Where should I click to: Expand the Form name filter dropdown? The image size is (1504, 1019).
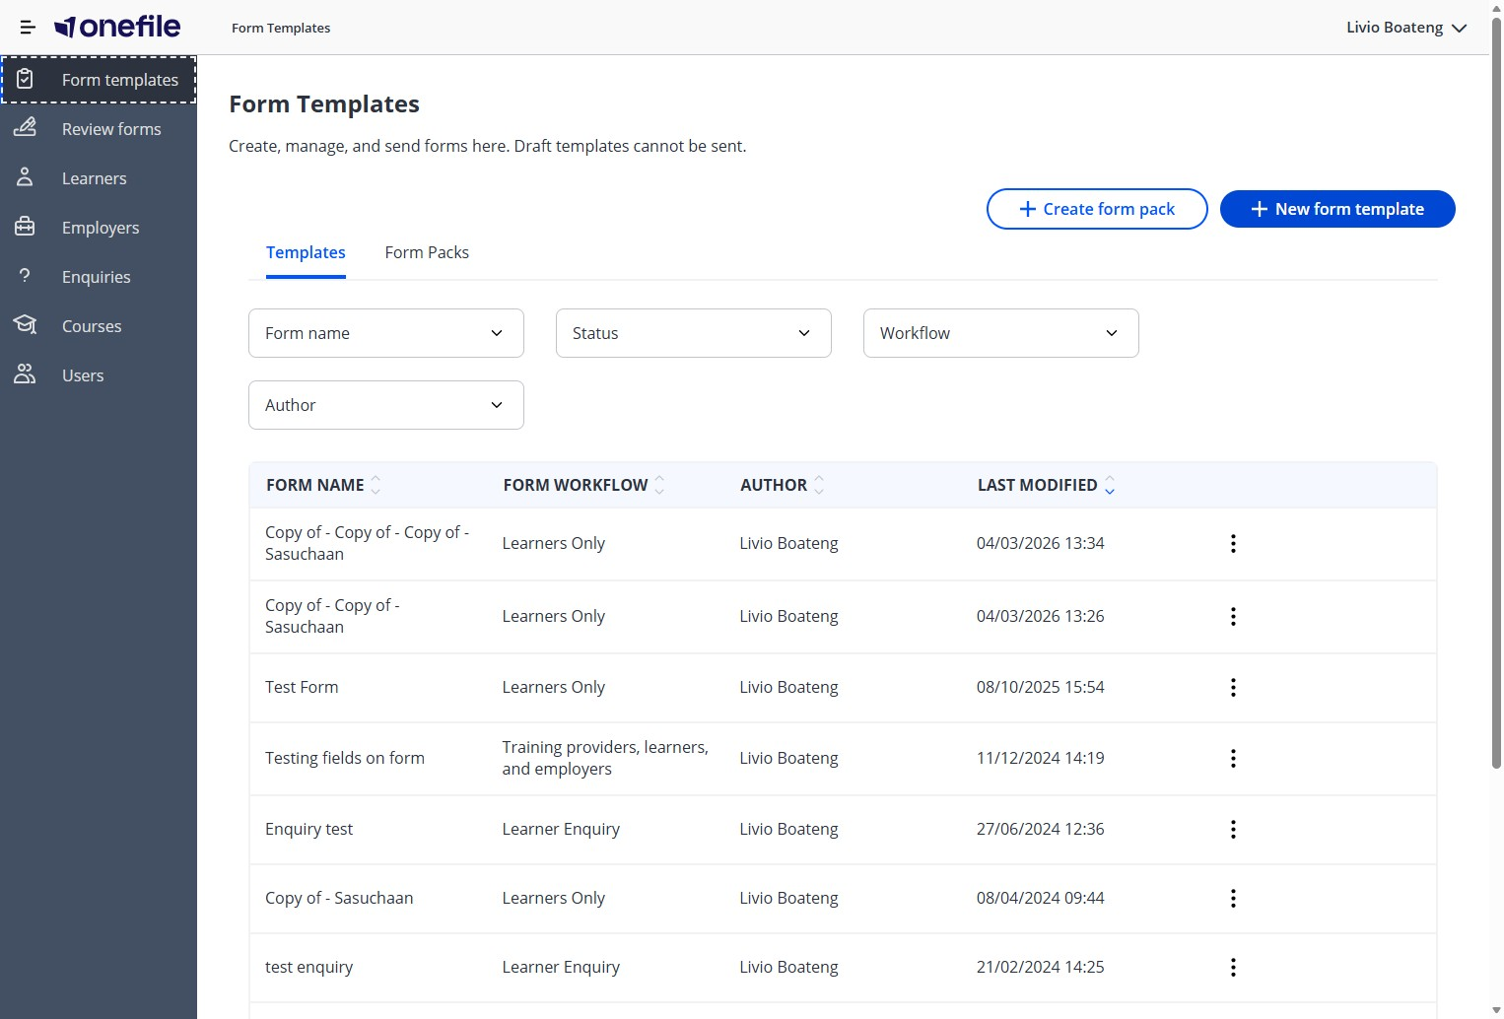pyautogui.click(x=385, y=333)
